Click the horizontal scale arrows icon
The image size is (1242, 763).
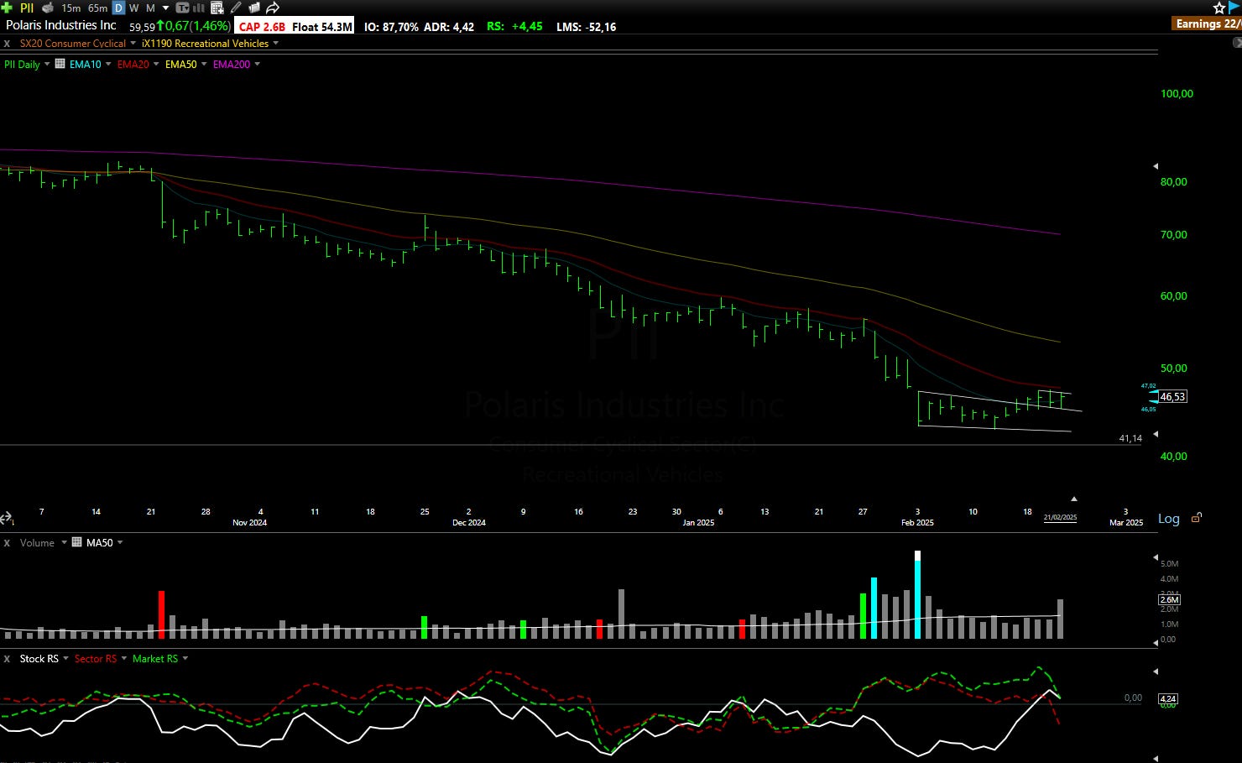click(x=7, y=519)
